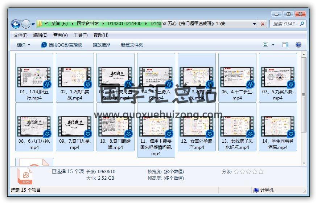This screenshot has width=317, height=204.
Task: Open the view options dropdown arrow
Action: 273,45
